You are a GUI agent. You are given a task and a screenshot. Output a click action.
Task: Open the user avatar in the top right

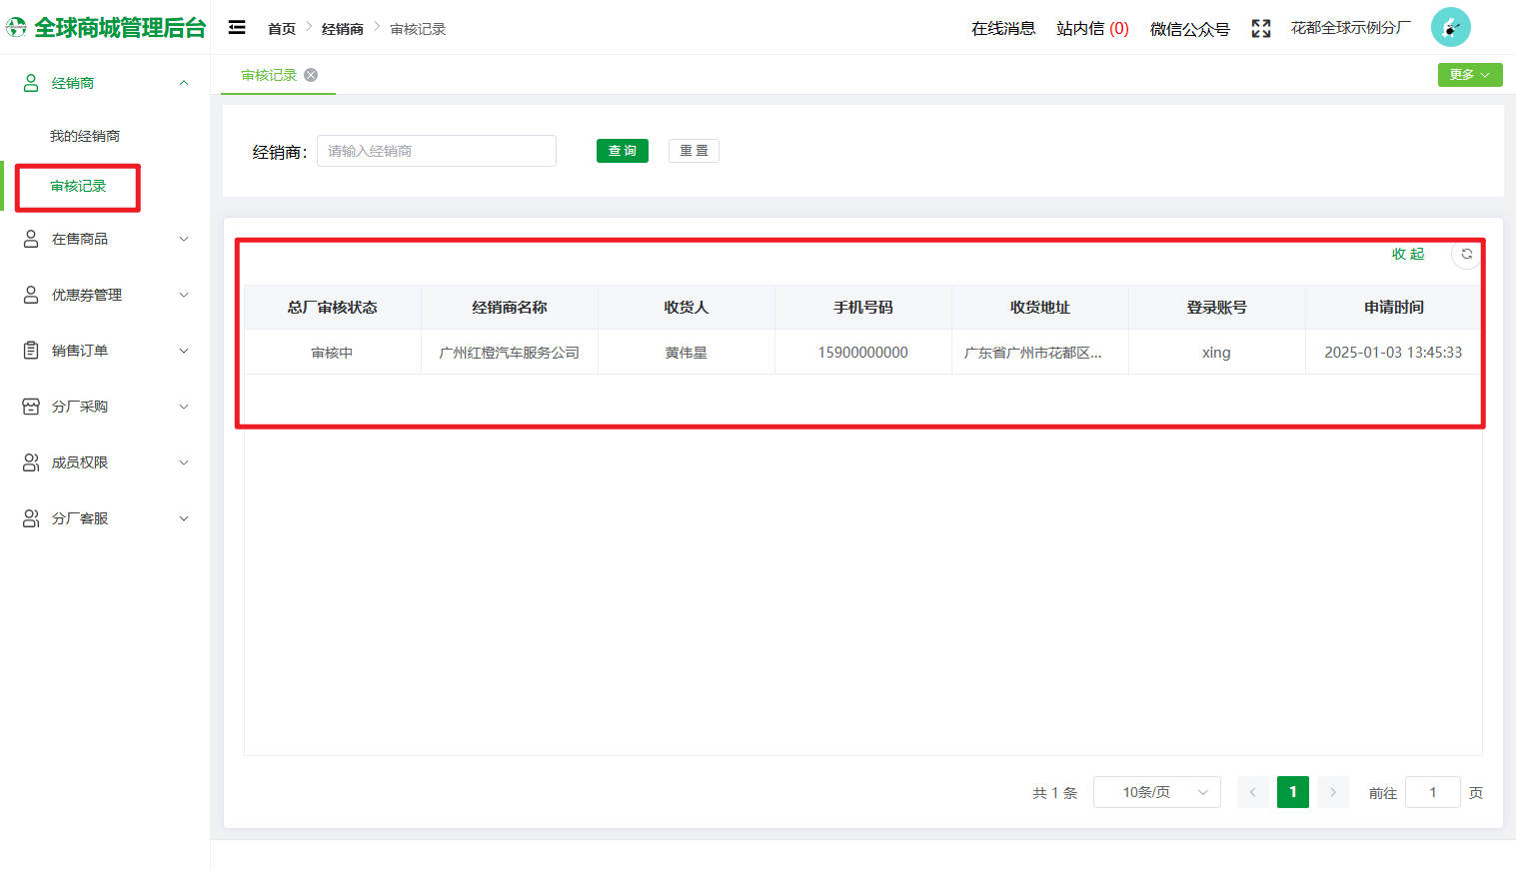point(1450,27)
